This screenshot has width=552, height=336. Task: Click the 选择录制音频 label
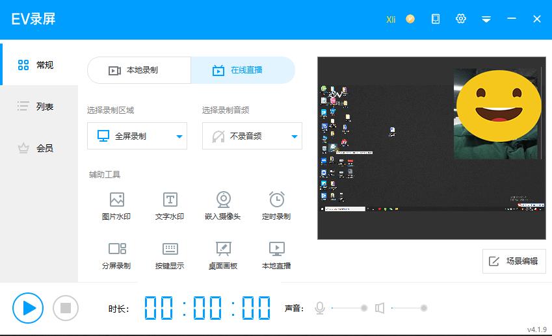click(226, 110)
